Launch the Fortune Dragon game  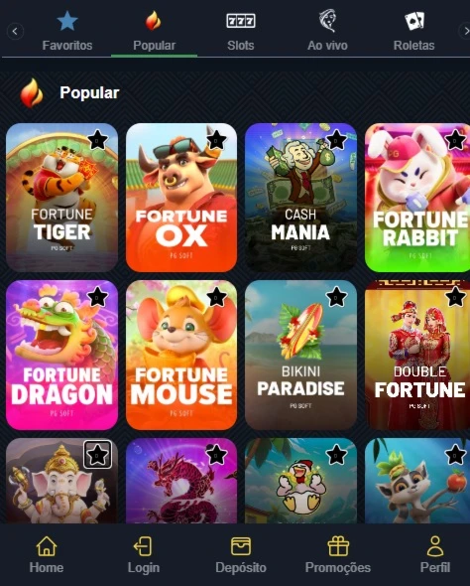click(61, 355)
